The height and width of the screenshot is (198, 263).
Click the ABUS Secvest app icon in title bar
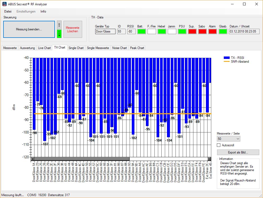point(5,4)
